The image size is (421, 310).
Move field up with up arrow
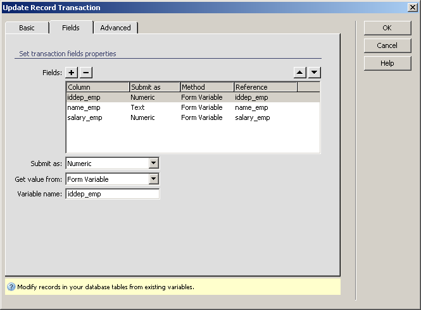(301, 73)
